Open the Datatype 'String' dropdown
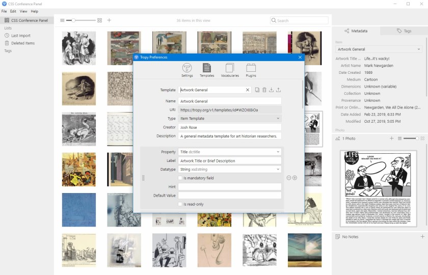Screen dimensions: 428x275 [229, 169]
